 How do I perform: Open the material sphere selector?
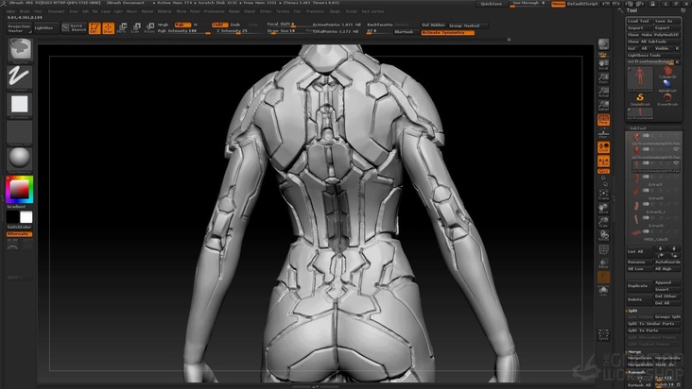coord(20,159)
